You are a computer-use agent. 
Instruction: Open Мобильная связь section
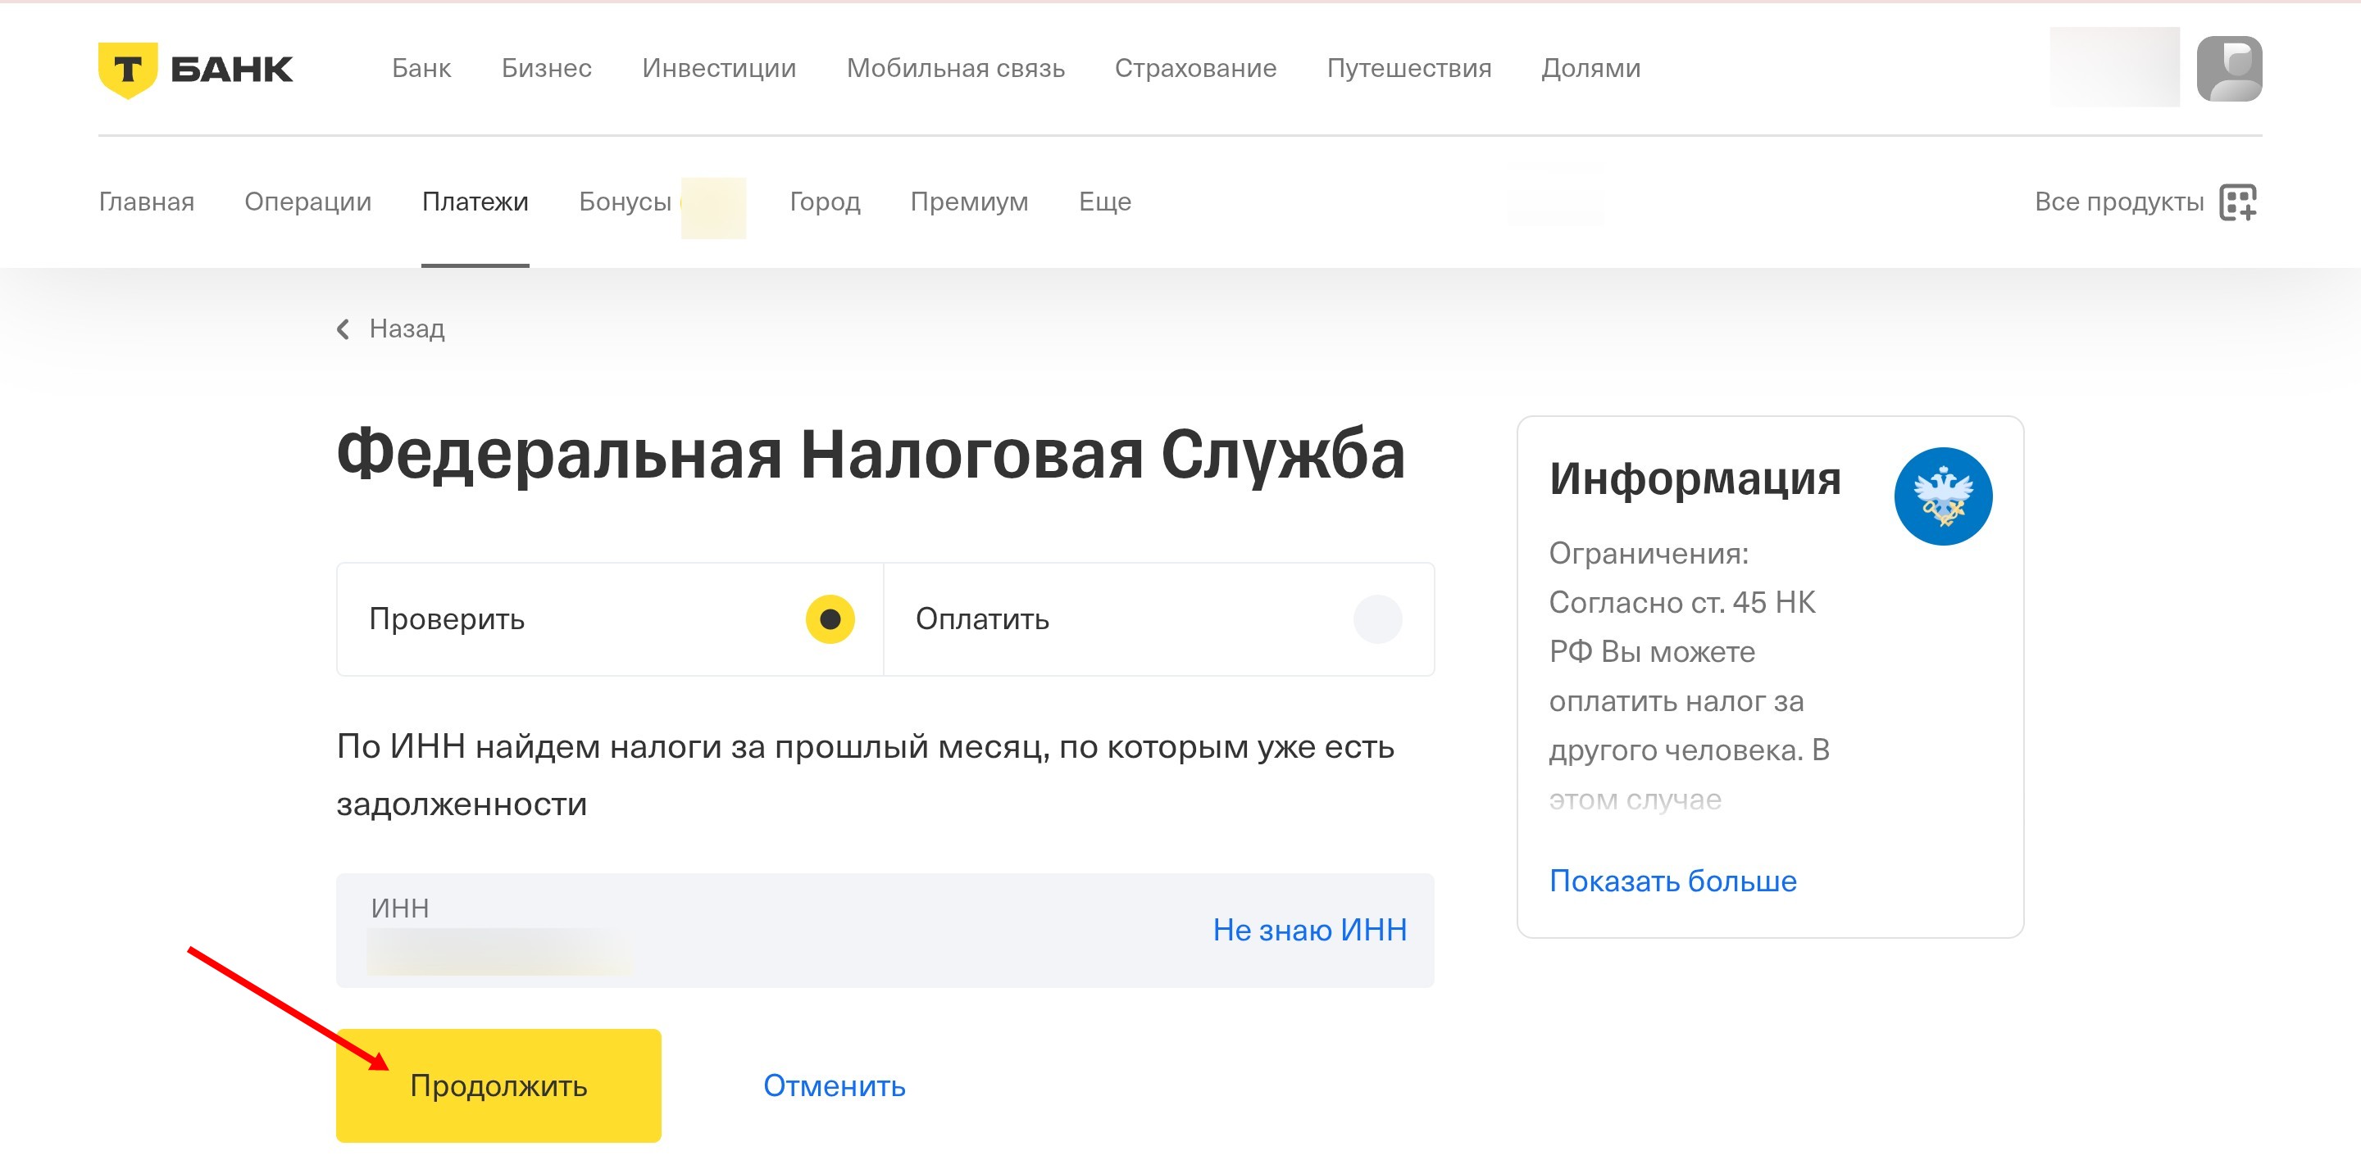point(955,68)
